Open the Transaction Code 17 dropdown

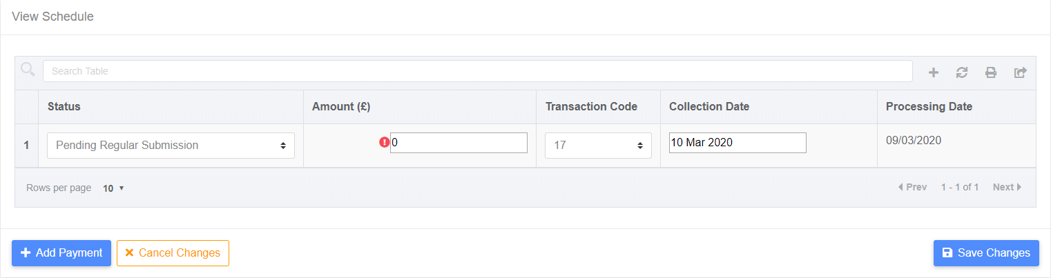pos(598,146)
